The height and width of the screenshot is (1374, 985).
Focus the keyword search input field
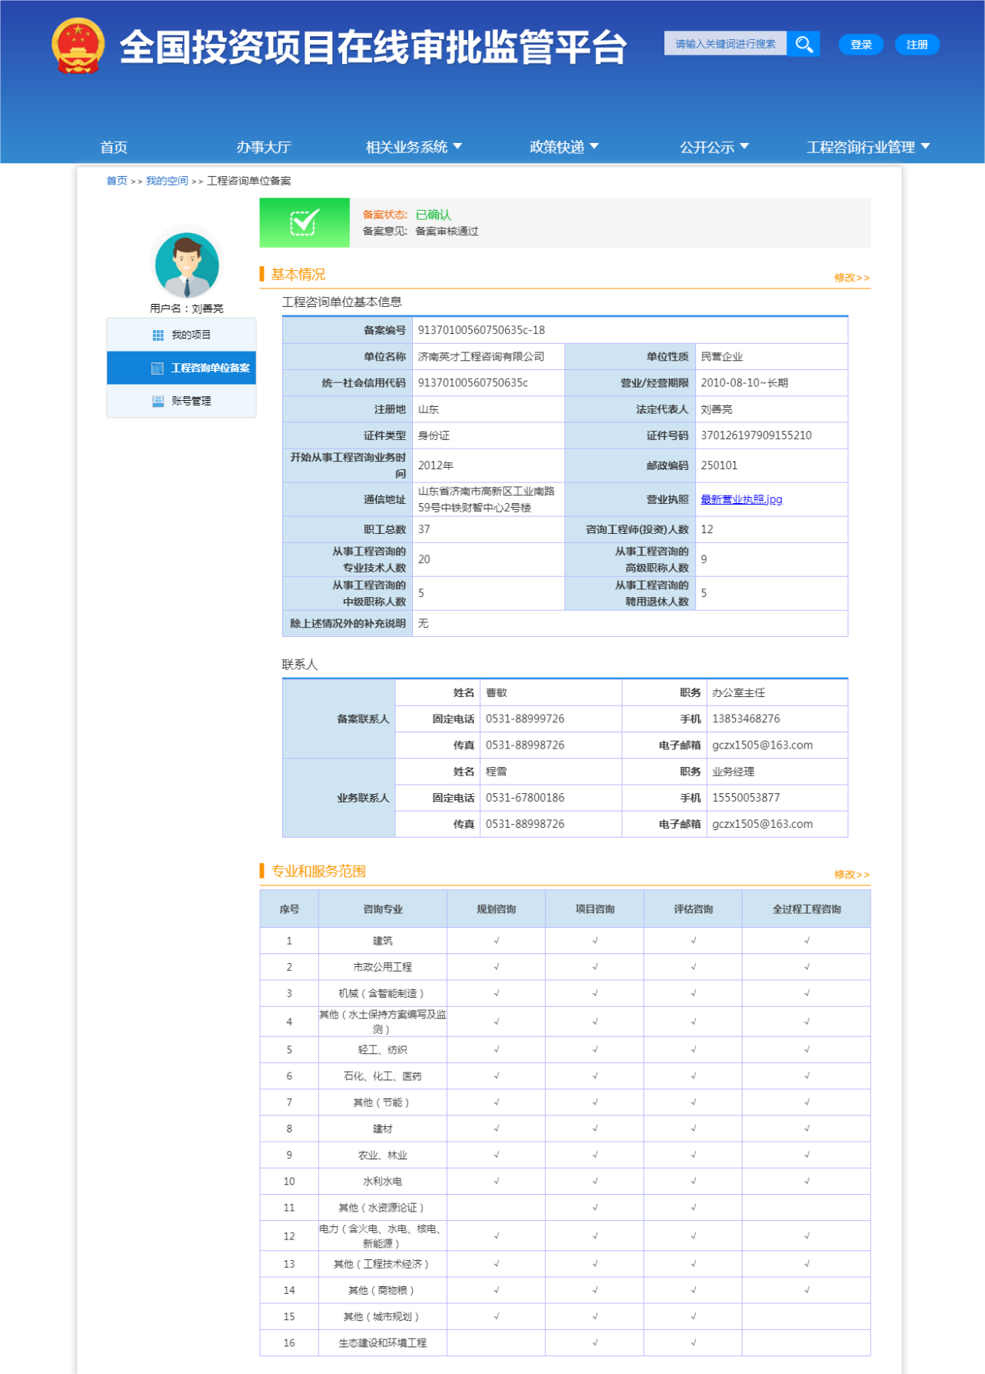tap(726, 44)
